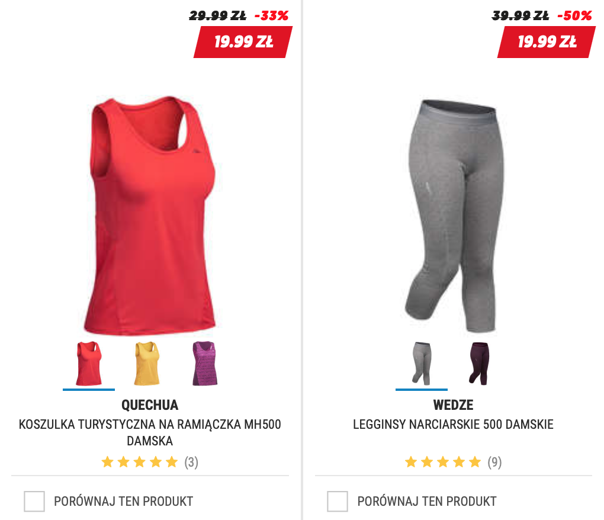Tick compare checkbox for Wedze leggings
This screenshot has width=604, height=520.
click(338, 501)
